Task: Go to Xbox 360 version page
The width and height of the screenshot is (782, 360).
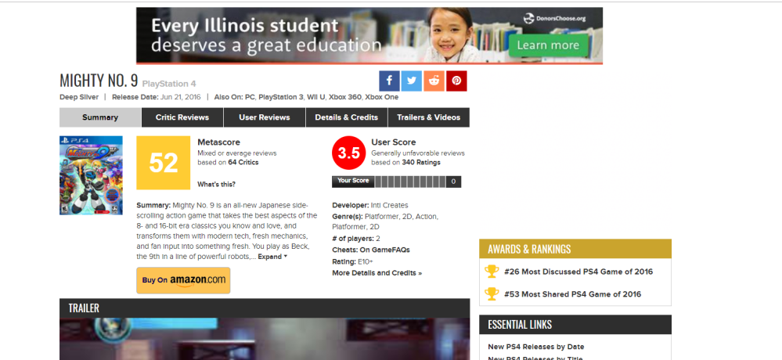Action: (345, 97)
